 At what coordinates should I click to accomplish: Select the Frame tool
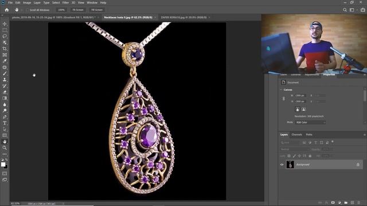[x=5, y=55]
